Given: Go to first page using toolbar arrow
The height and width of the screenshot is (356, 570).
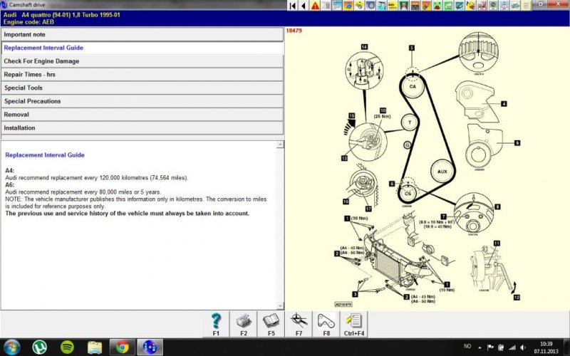Looking at the screenshot, I should pyautogui.click(x=292, y=6).
